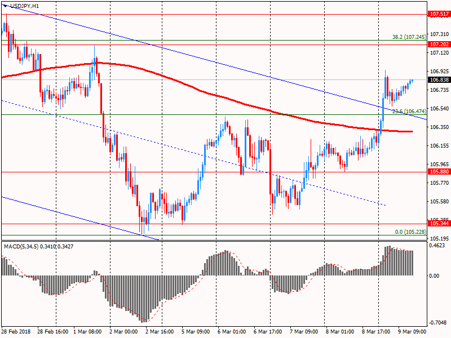Click the USDJPY,H1 chart title
The image size is (451, 338).
click(x=25, y=6)
